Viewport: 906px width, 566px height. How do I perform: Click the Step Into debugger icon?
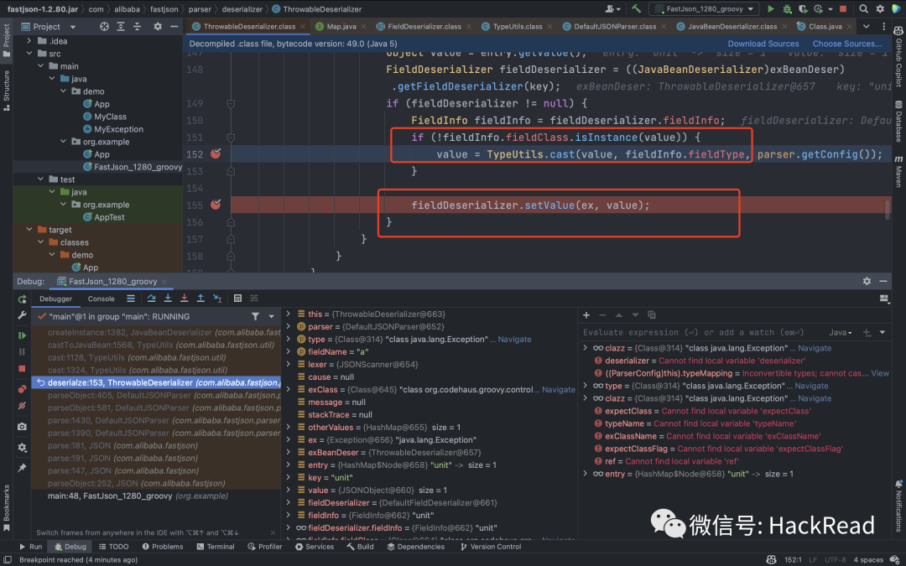pyautogui.click(x=168, y=299)
